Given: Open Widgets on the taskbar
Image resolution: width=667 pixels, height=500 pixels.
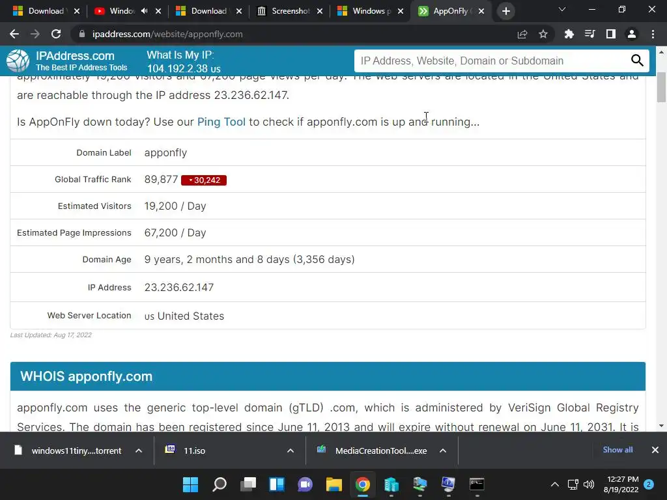Looking at the screenshot, I should (x=276, y=484).
